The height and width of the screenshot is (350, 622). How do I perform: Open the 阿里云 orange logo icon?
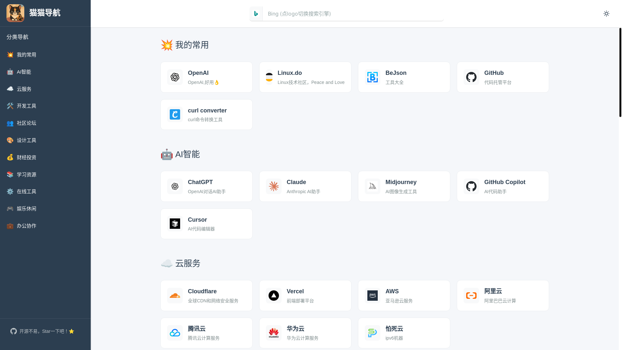[471, 296]
